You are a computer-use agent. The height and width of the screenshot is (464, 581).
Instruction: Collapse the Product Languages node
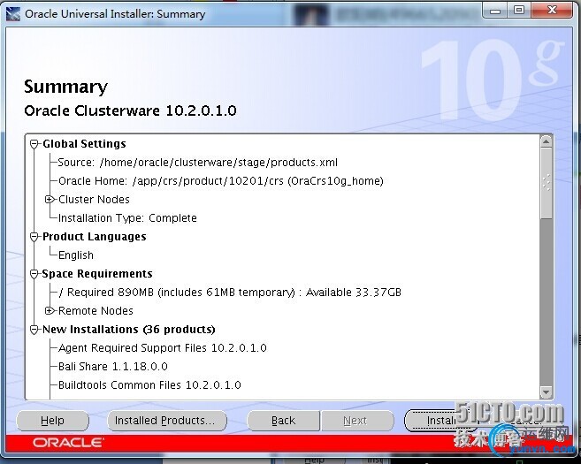(34, 237)
